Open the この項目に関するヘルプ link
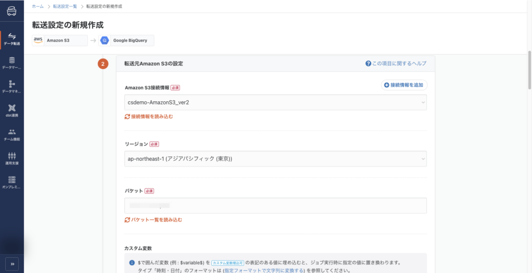This screenshot has width=532, height=273. tap(396, 63)
